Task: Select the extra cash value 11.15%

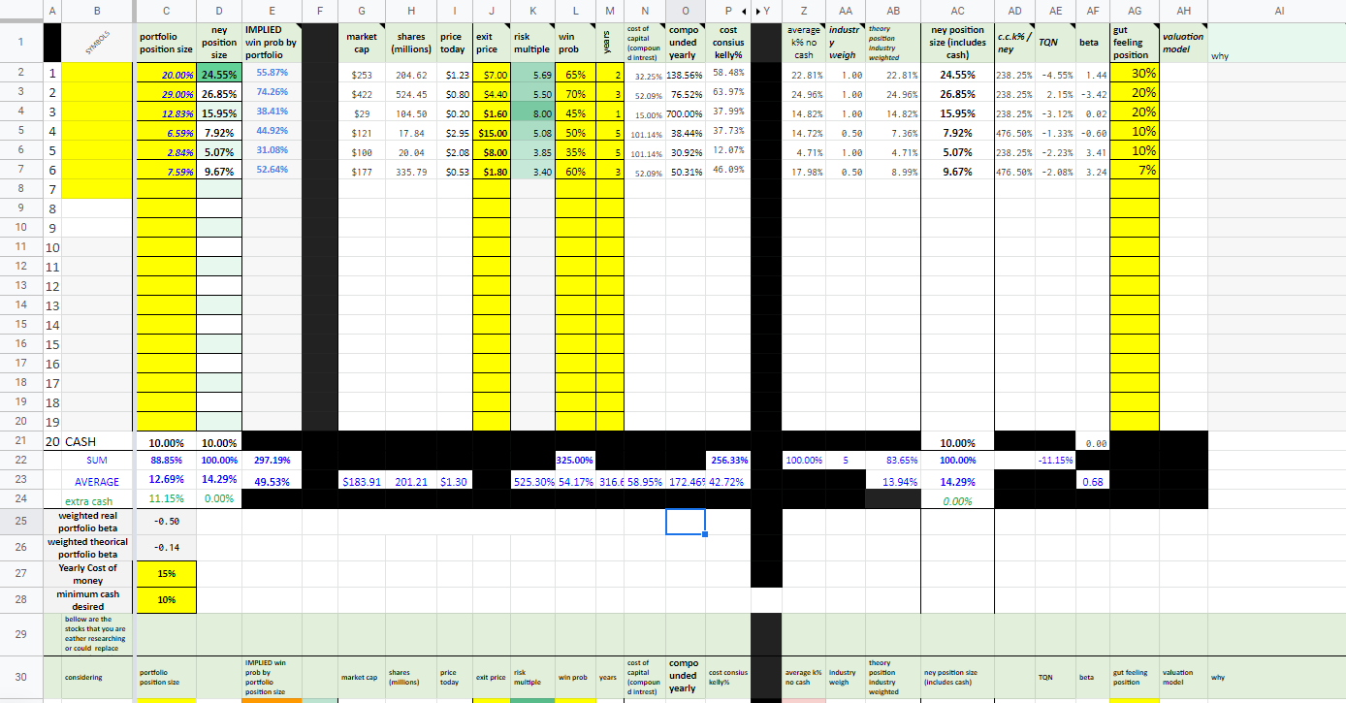Action: pos(166,501)
